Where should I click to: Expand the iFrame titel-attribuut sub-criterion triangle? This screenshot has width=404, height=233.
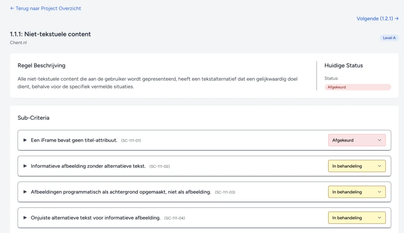[x=25, y=140]
